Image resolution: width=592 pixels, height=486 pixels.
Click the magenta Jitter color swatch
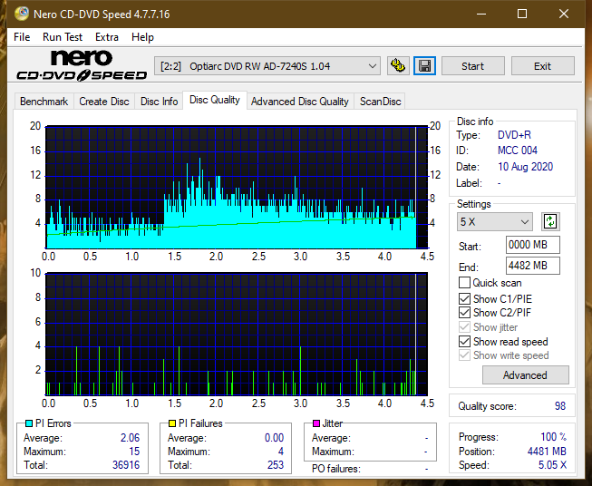tap(316, 423)
